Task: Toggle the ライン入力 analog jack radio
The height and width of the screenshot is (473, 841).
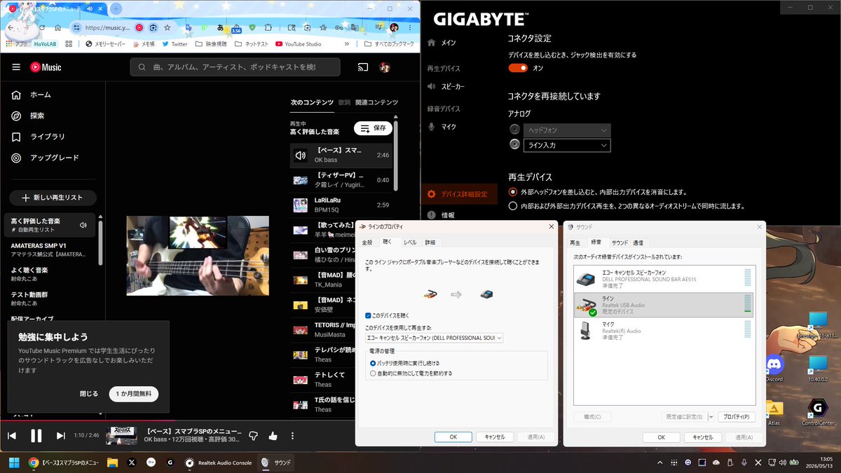Action: coord(515,144)
